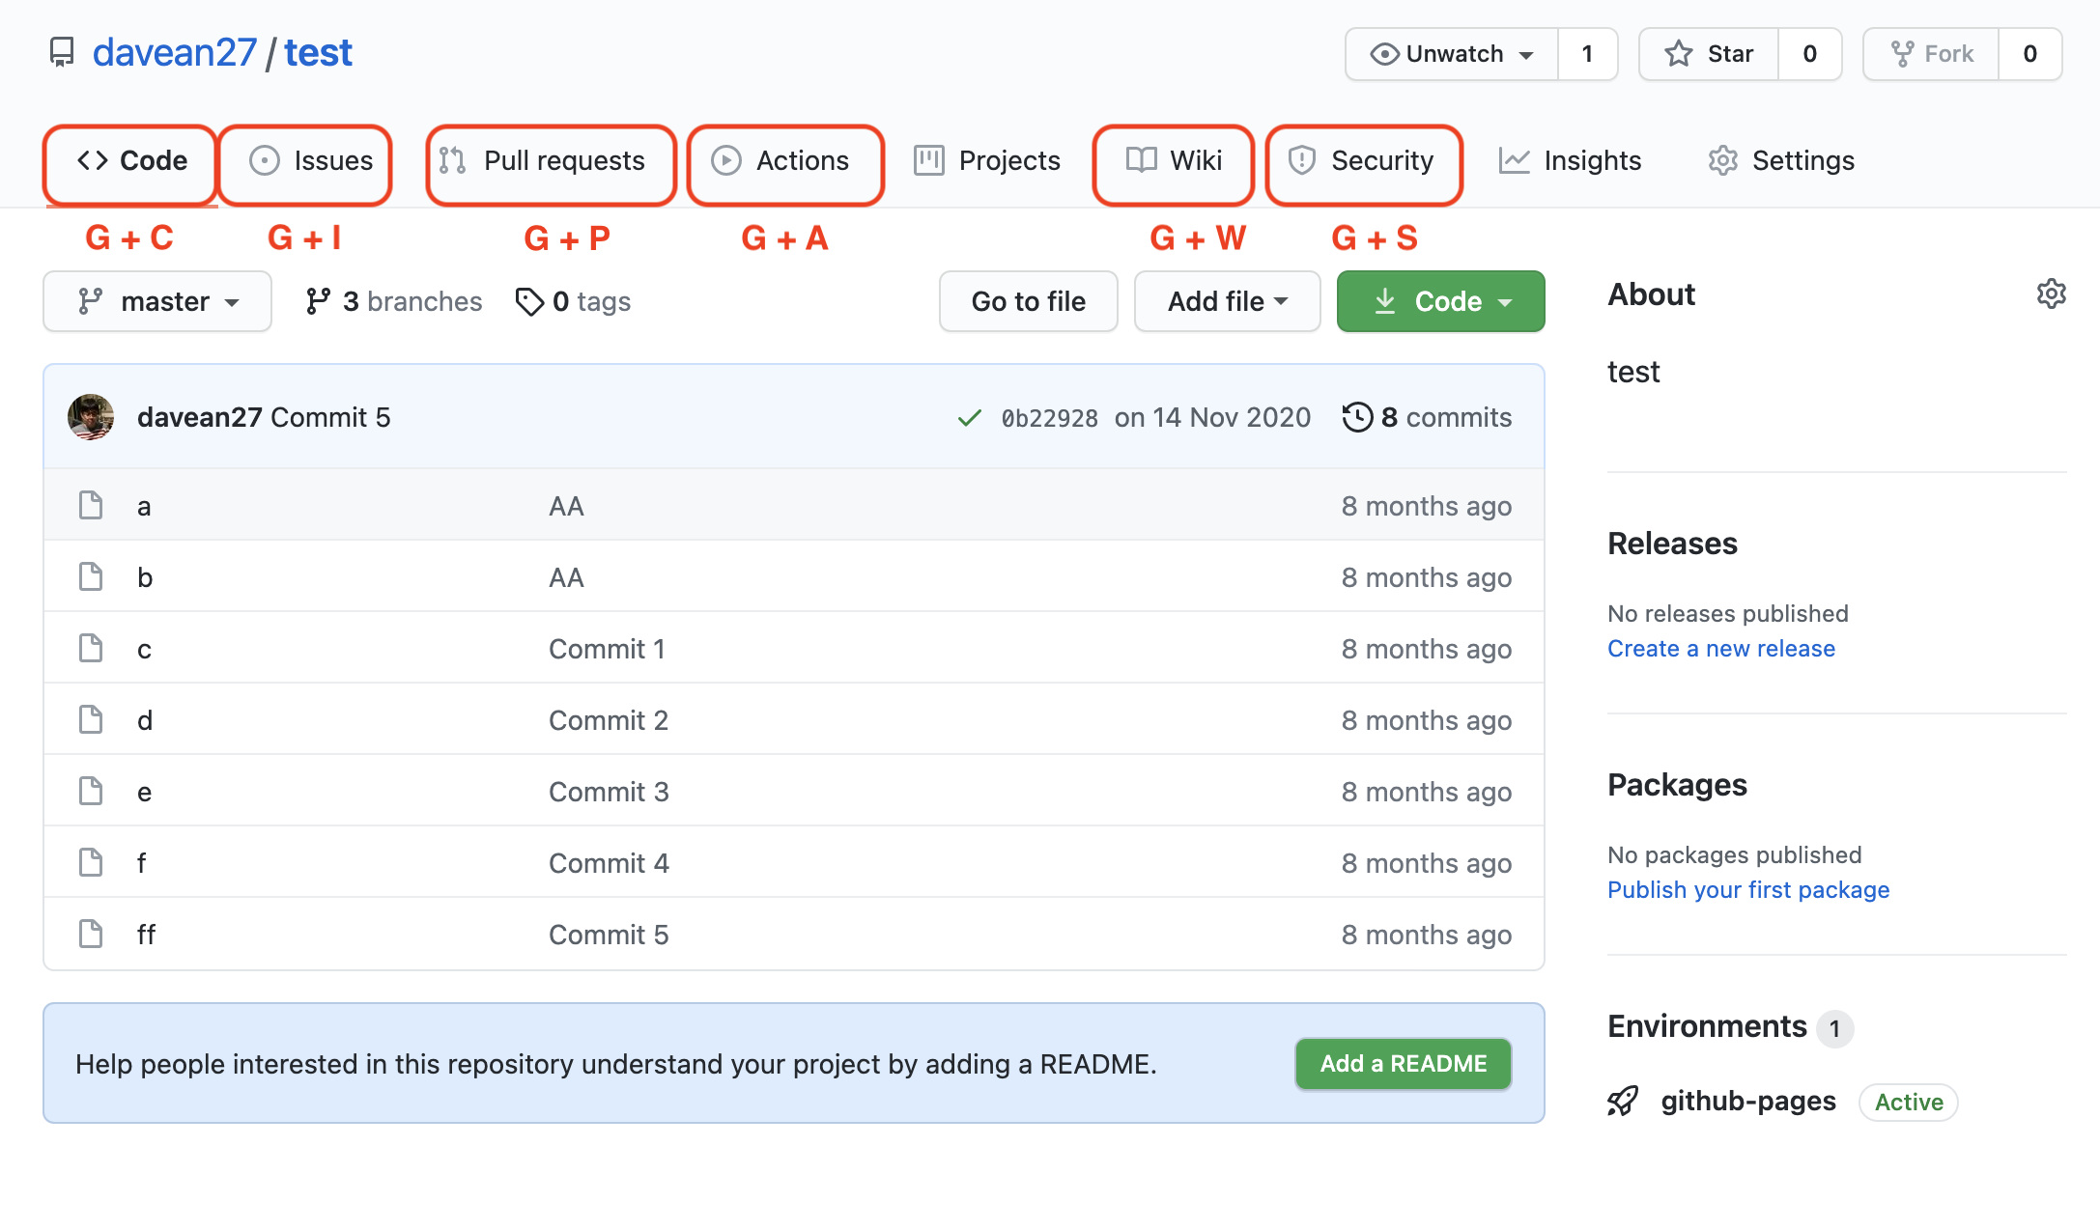Screen dimensions: 2100x1230
Task: Click the file icon next to ff
Action: 91,934
